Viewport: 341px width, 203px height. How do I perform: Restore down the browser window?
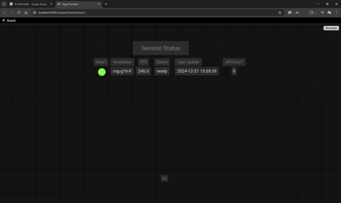(x=327, y=4)
